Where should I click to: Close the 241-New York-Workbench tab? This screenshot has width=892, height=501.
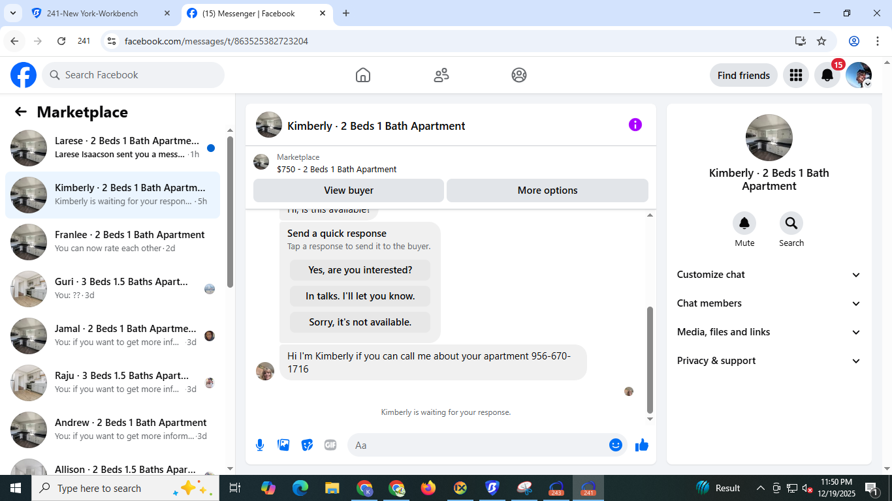[x=167, y=13]
